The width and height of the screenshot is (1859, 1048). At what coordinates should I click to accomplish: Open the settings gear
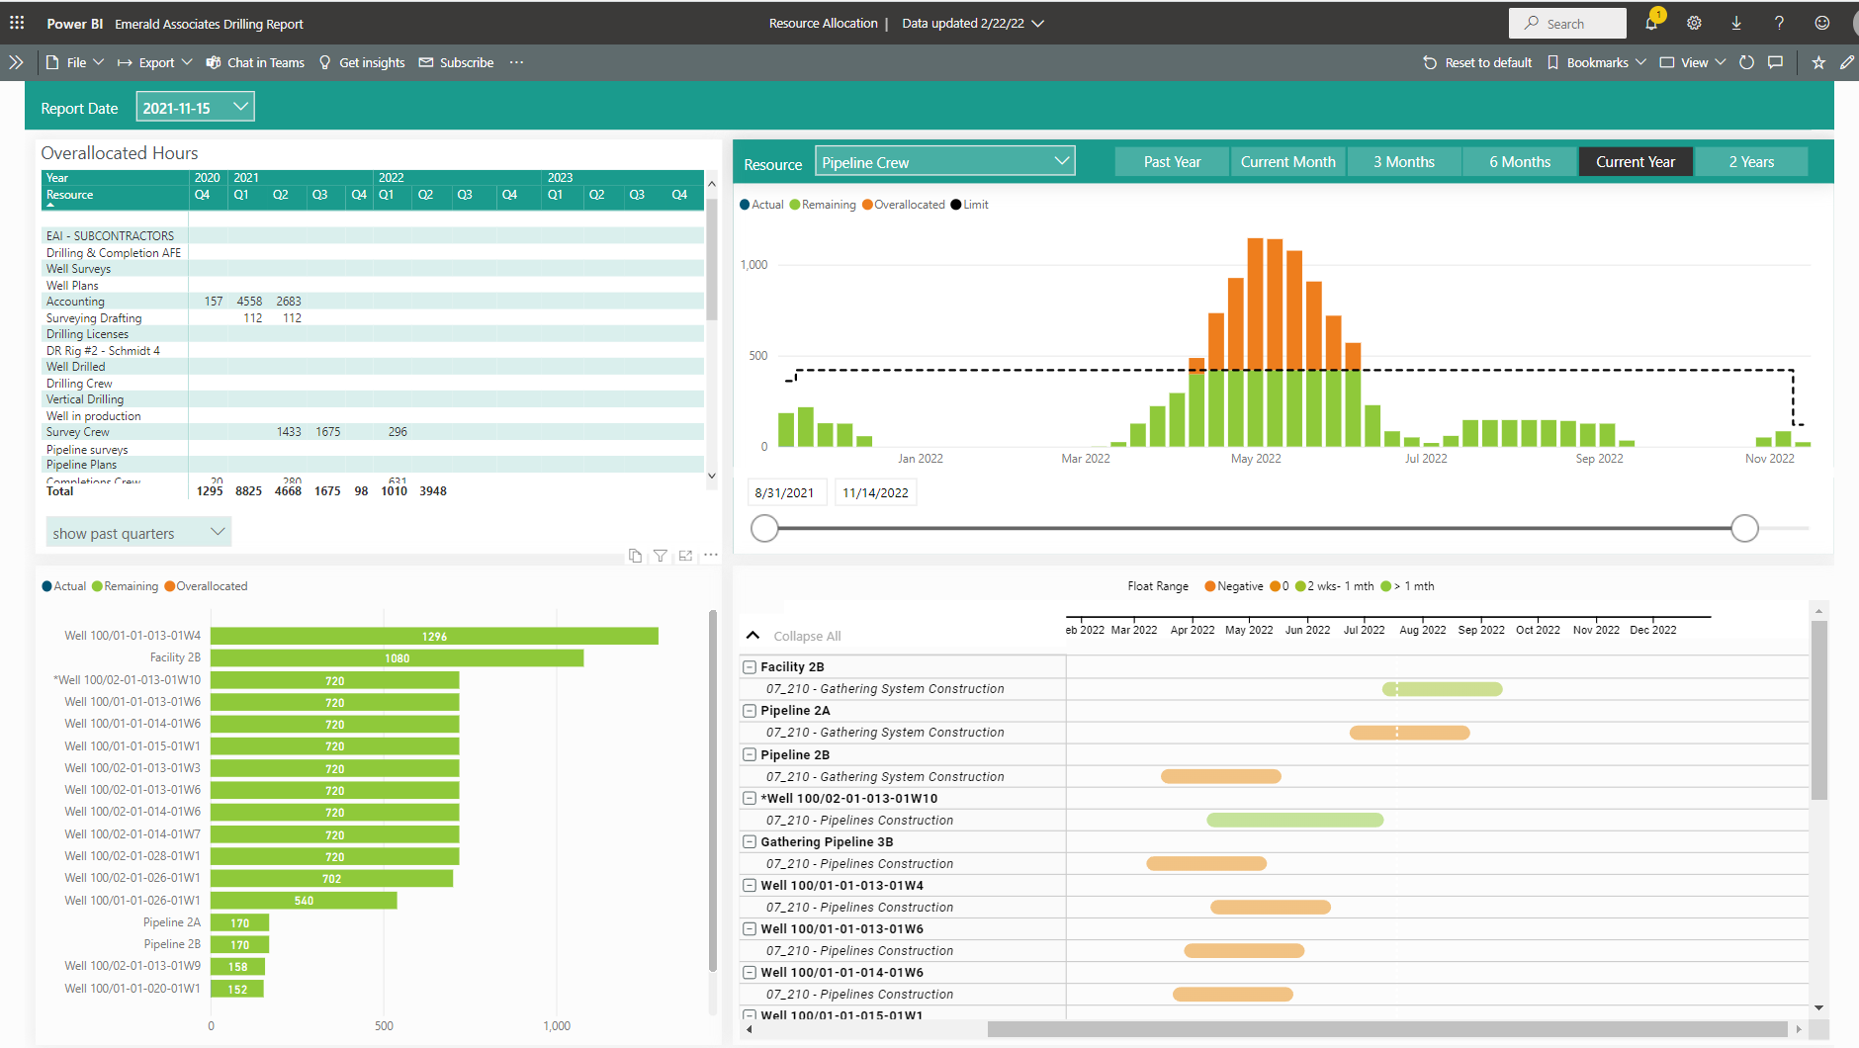[x=1694, y=23]
